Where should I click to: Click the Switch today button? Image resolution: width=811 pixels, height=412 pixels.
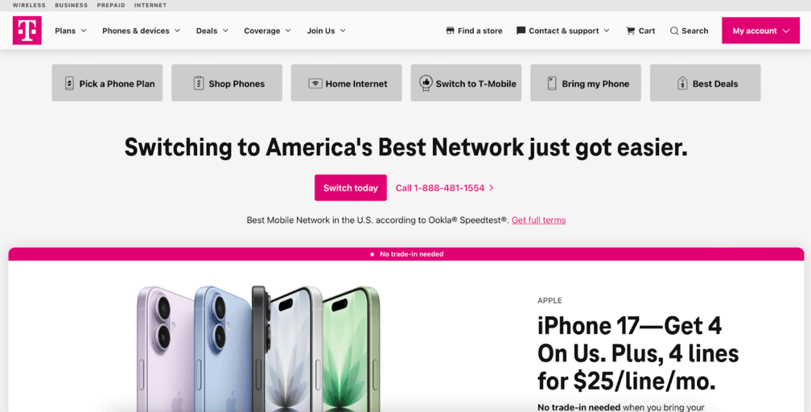click(x=351, y=187)
